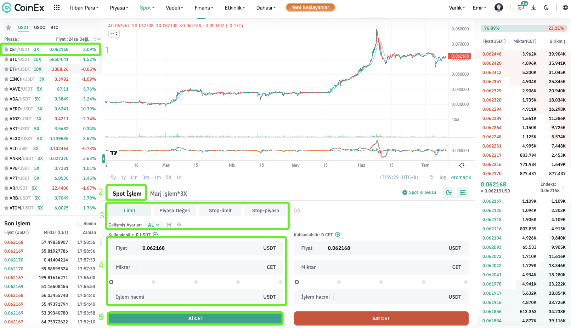Favorite the ADA/USDT pair star

click(6, 99)
